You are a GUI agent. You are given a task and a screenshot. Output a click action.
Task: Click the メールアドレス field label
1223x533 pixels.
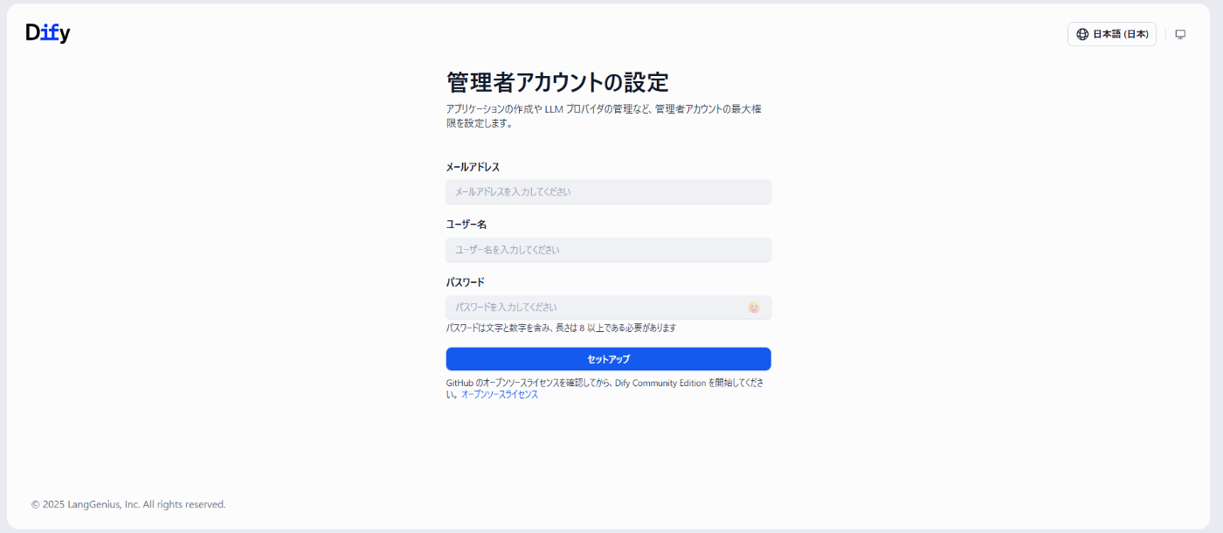point(473,167)
